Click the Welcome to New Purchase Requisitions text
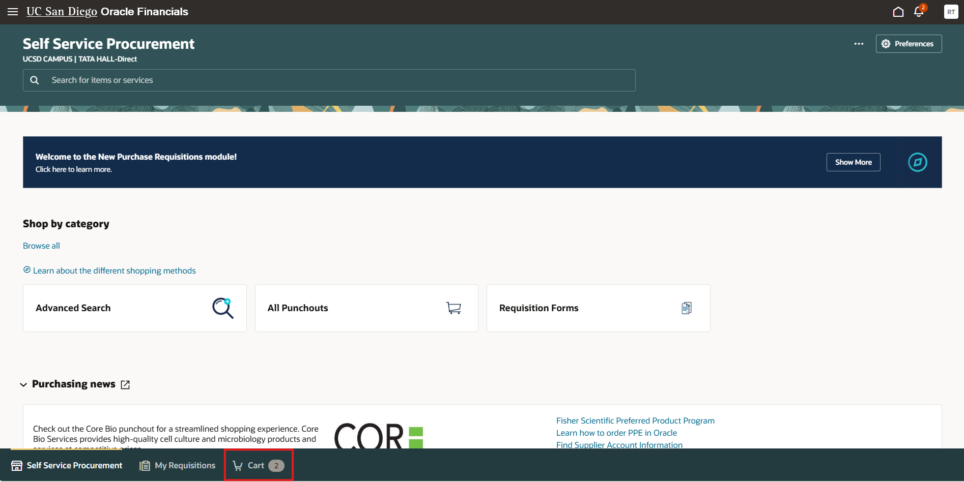Image resolution: width=964 pixels, height=482 pixels. point(136,157)
